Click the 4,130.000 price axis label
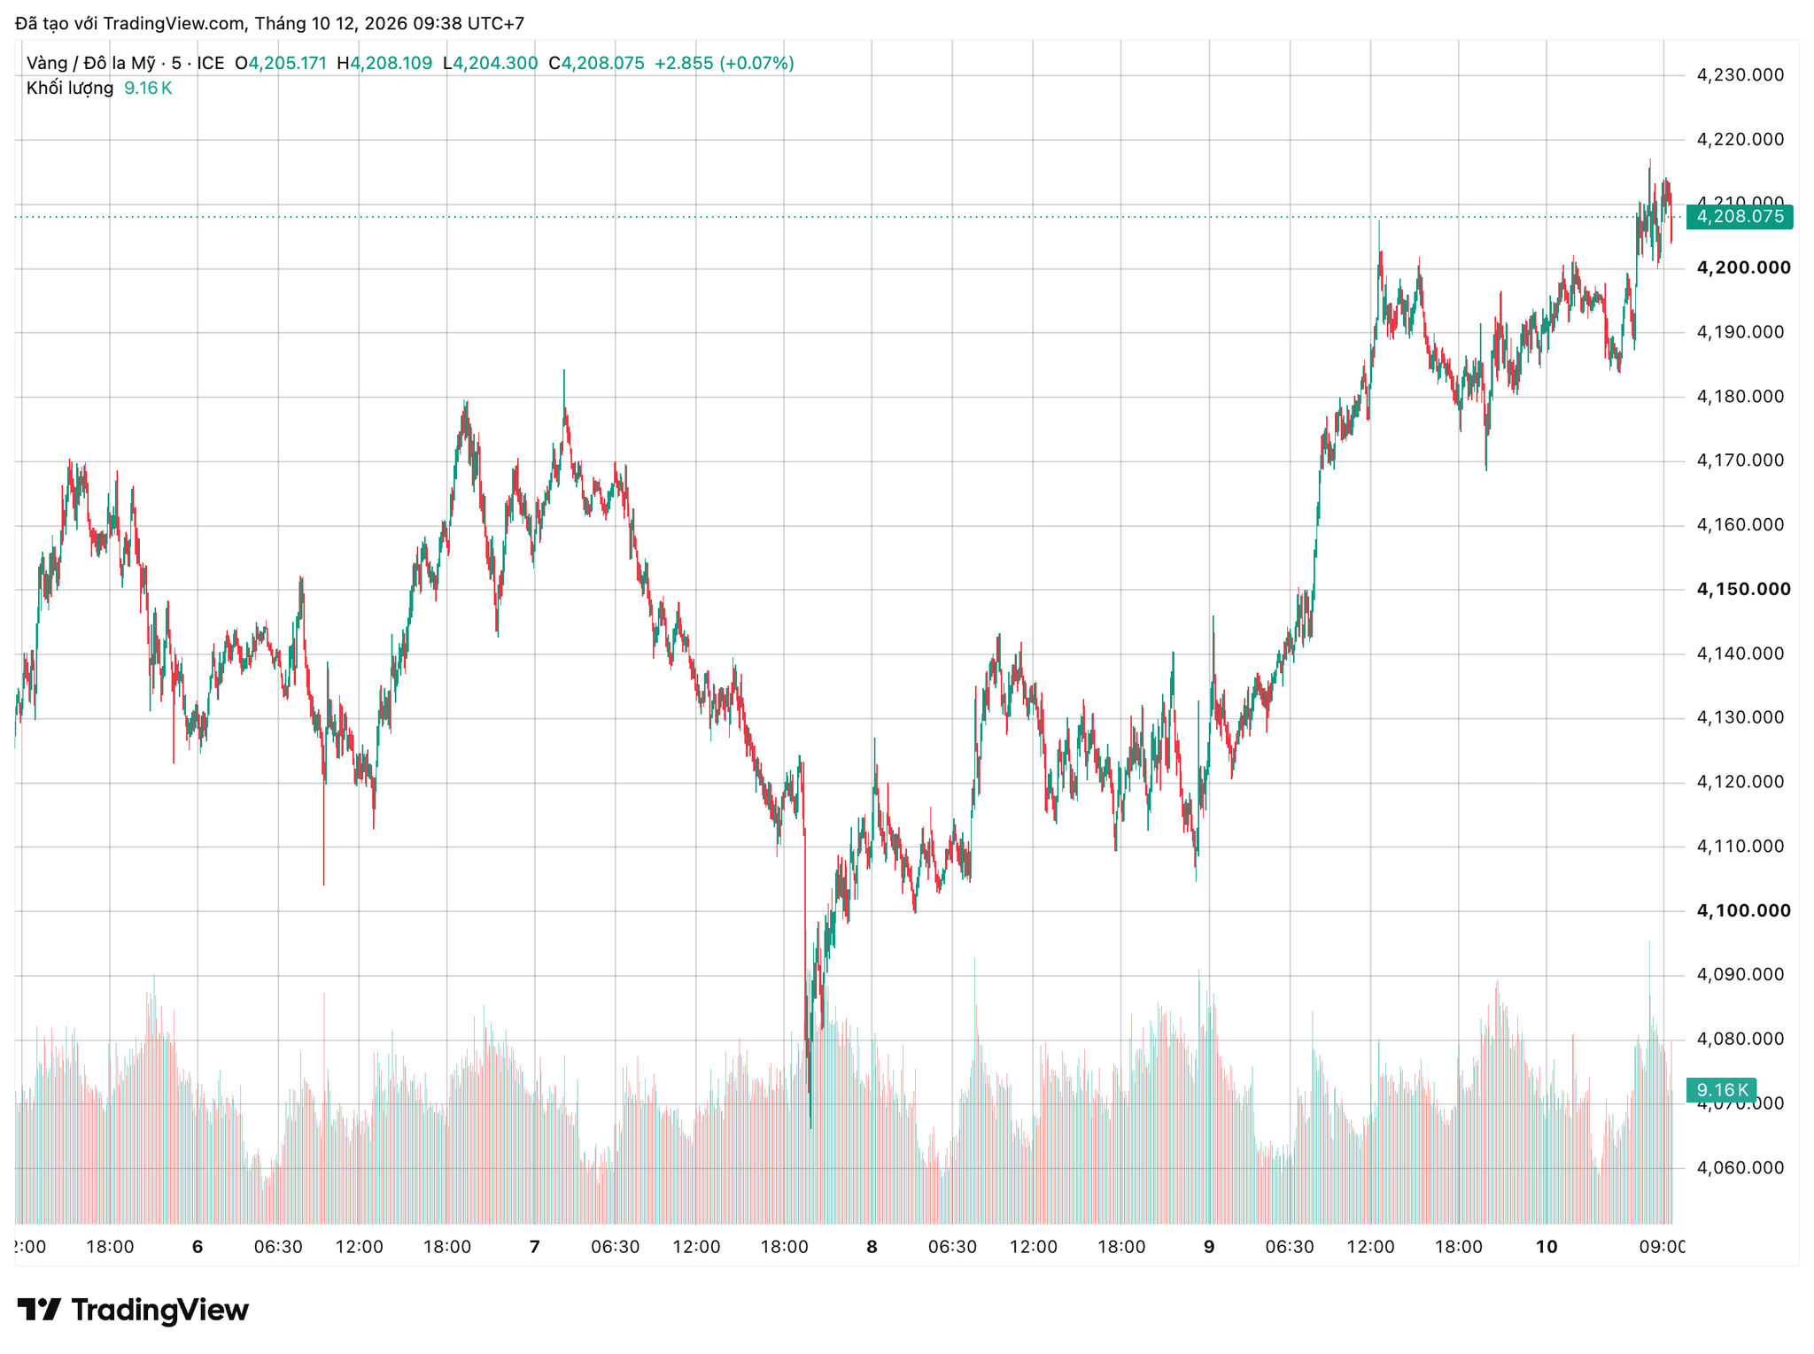 point(1740,717)
